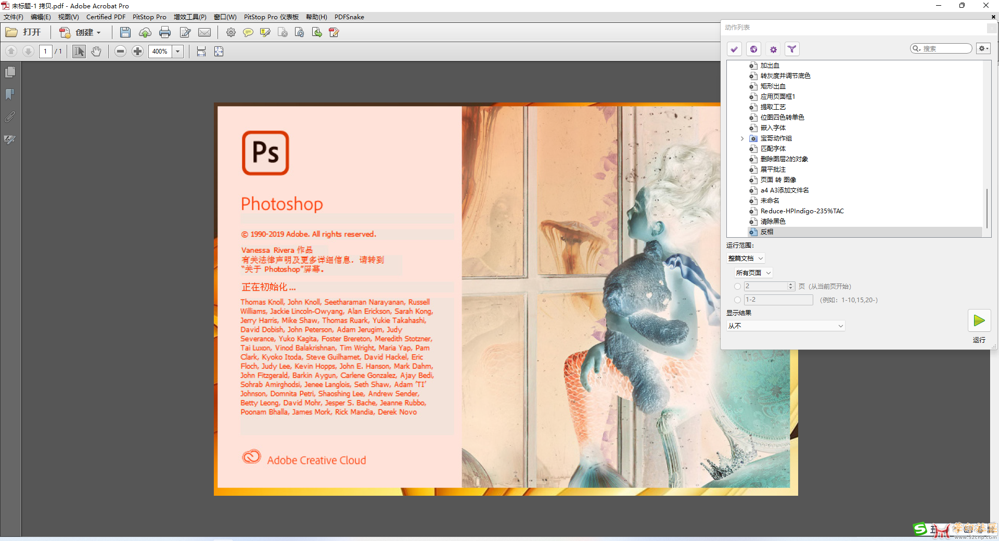
Task: Click the green 运行 run button
Action: point(979,320)
